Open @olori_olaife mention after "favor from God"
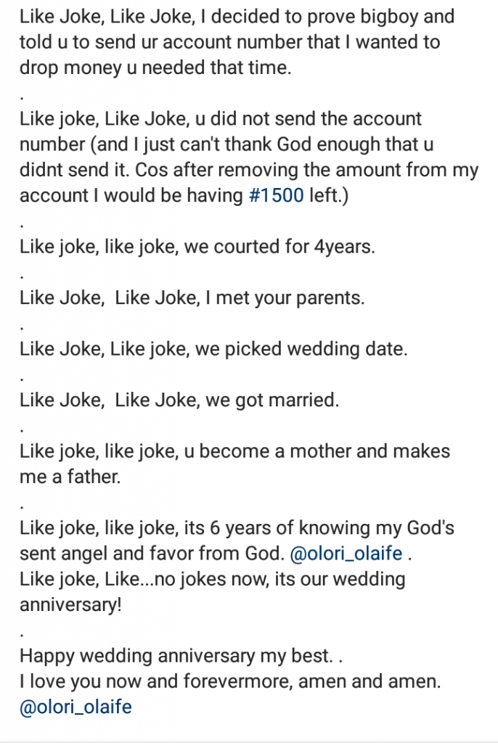The image size is (498, 743). pyautogui.click(x=346, y=554)
